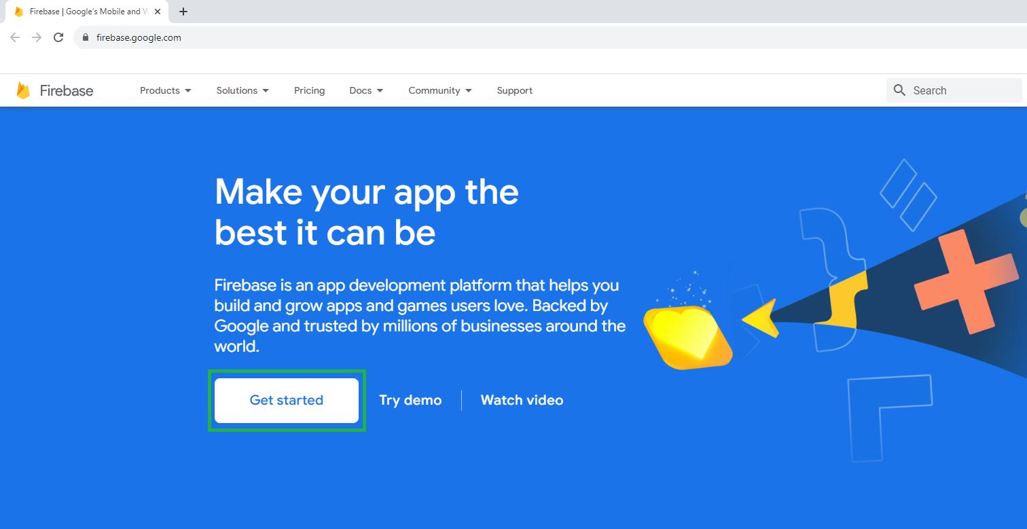Click the Get started button

[287, 401]
